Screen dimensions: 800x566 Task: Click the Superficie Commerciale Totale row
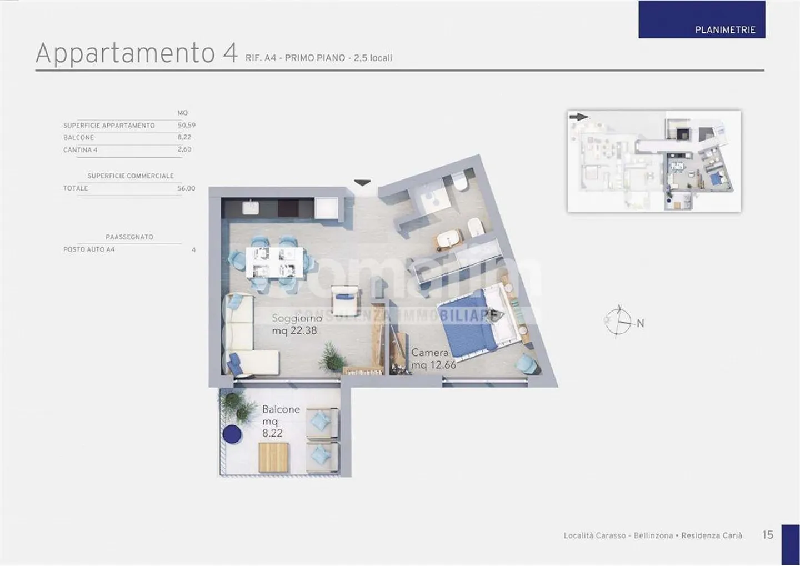(129, 188)
